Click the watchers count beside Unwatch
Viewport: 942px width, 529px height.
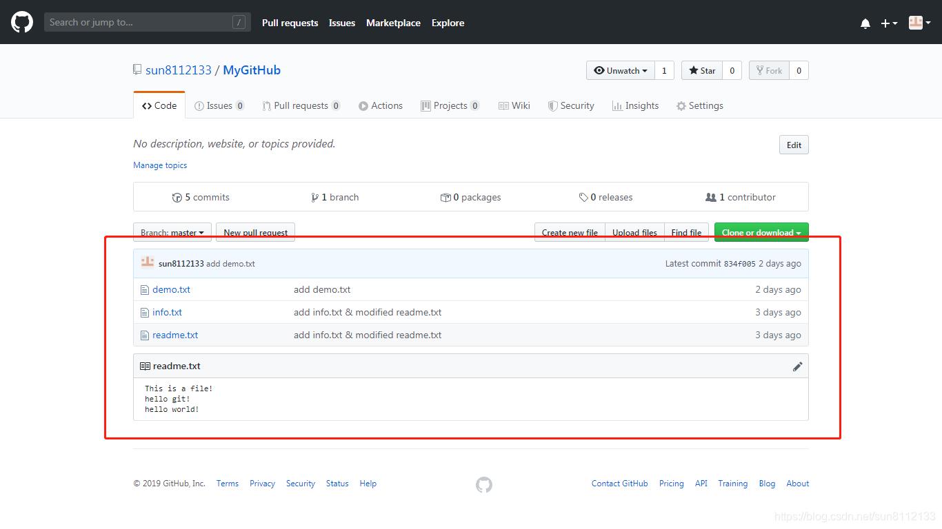664,70
